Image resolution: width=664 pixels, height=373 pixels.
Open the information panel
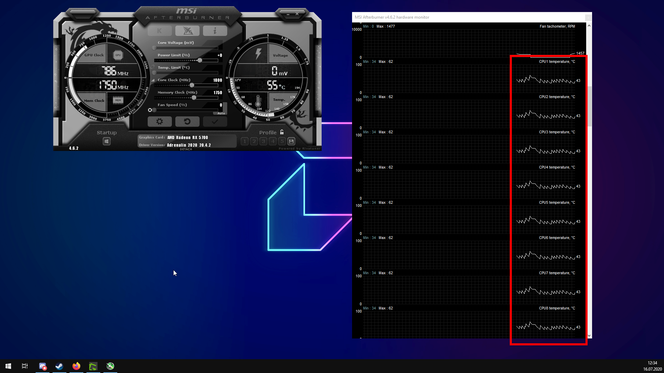[215, 30]
